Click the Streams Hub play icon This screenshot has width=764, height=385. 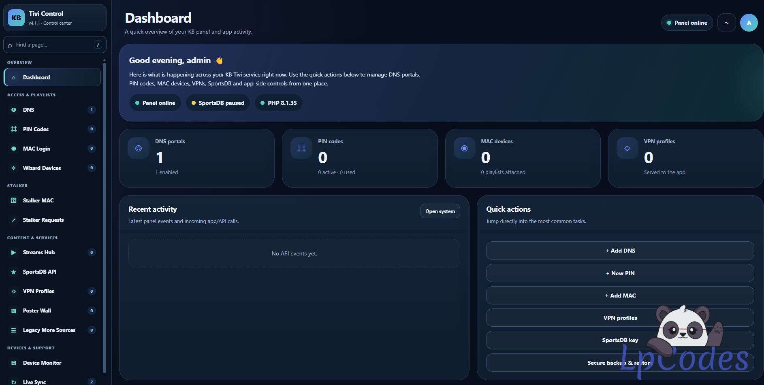coord(14,253)
